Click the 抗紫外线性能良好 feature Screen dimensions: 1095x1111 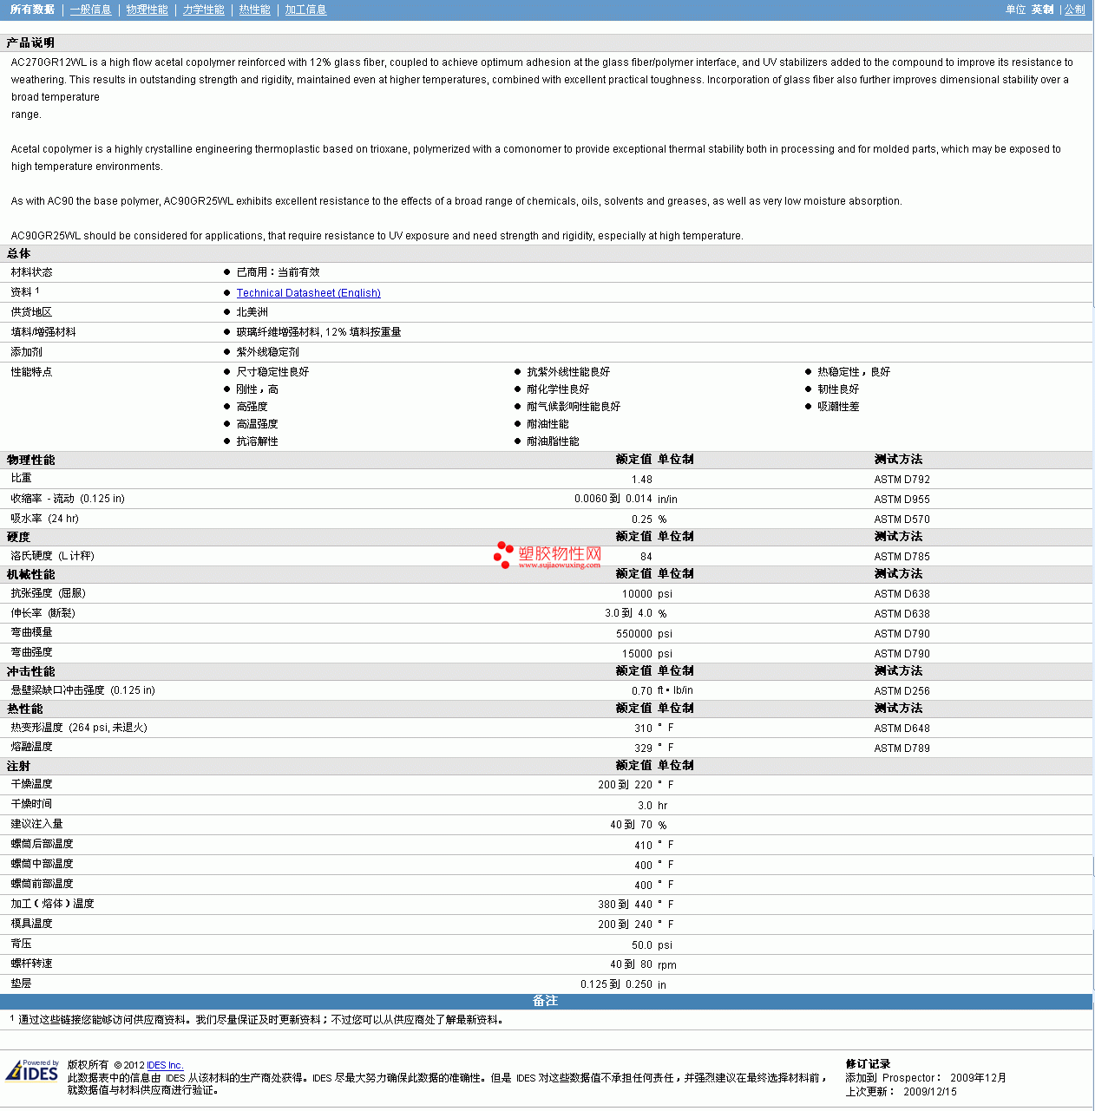point(568,372)
